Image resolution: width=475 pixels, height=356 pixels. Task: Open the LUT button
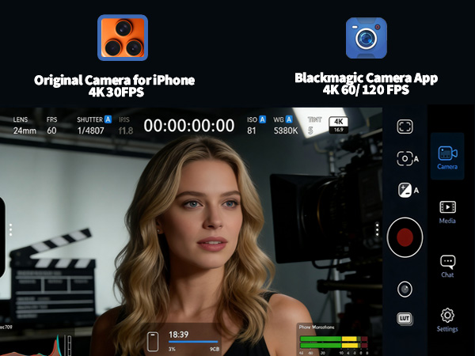pos(405,319)
